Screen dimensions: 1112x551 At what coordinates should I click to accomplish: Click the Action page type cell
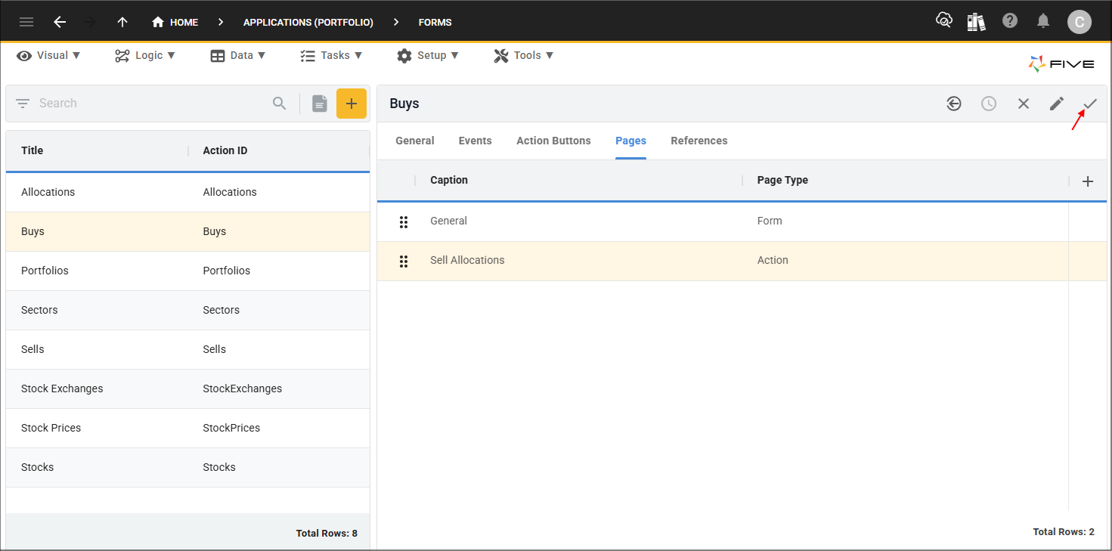(773, 260)
